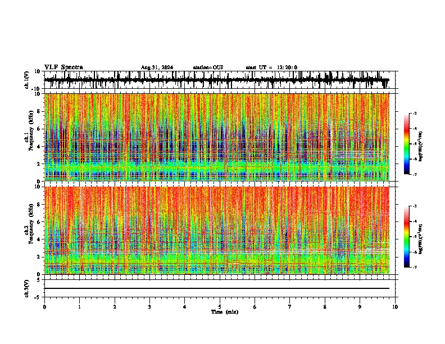Screen dimensions: 445x344
Task: Click the ch.3(V) flat line trace panel
Action: point(219,288)
